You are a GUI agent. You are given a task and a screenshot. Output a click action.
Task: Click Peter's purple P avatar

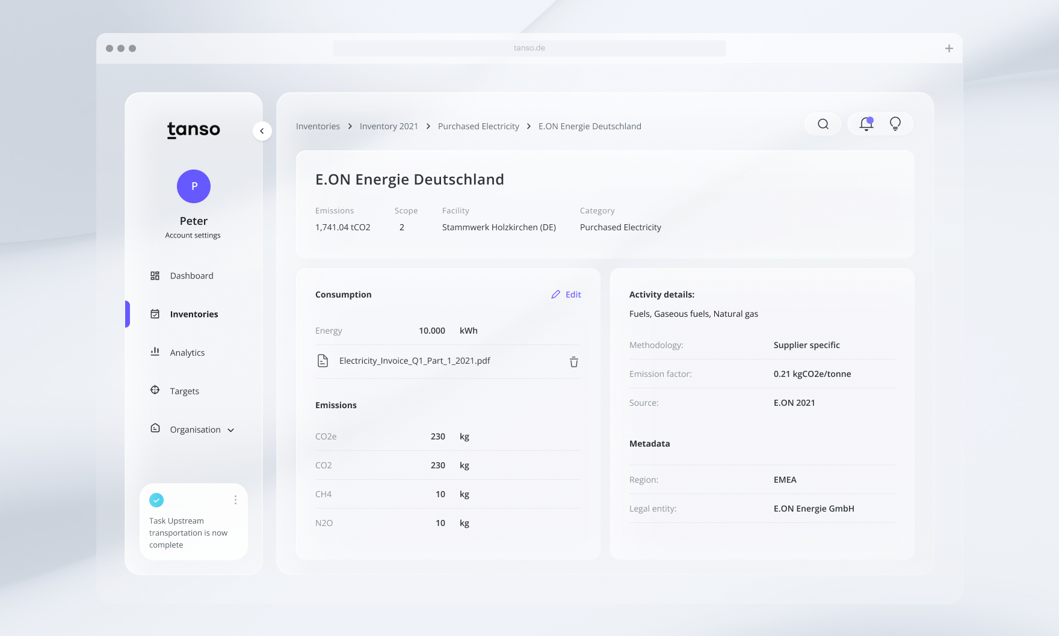click(x=194, y=186)
